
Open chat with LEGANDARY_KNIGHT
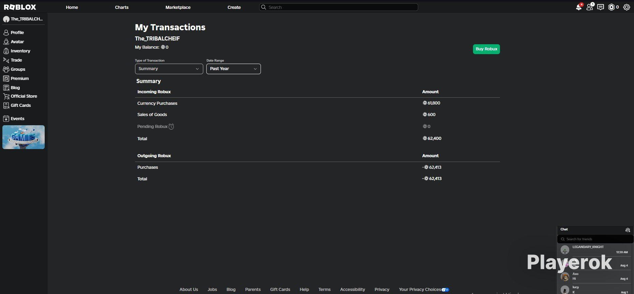click(x=595, y=250)
